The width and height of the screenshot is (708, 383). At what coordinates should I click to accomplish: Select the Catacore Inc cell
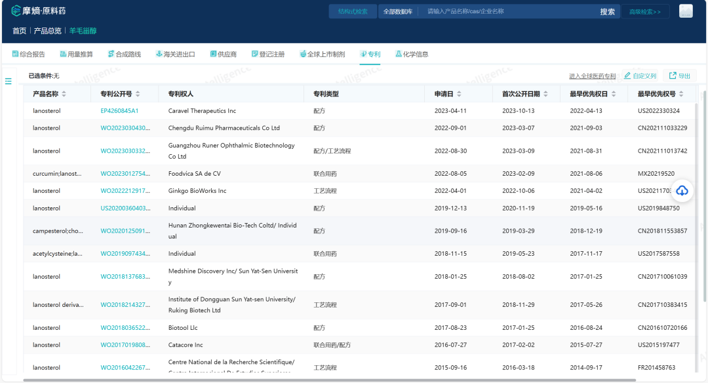tap(185, 344)
